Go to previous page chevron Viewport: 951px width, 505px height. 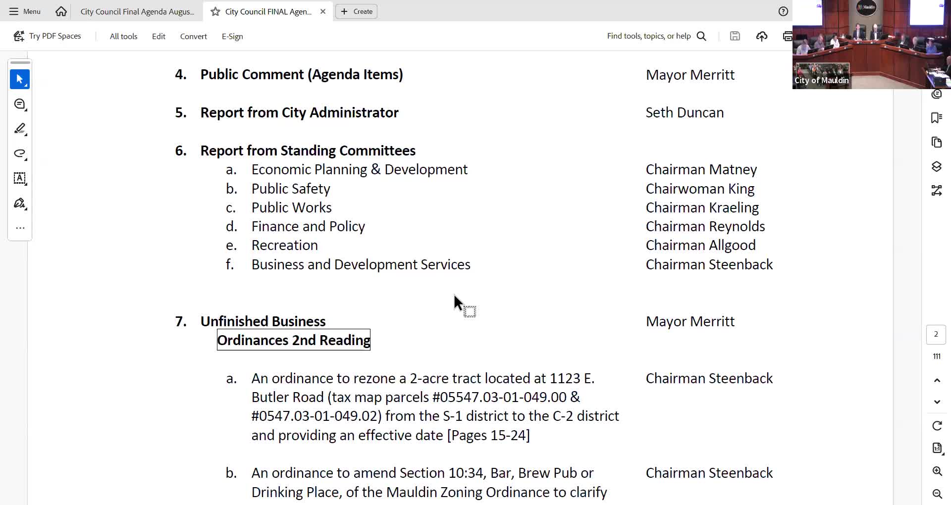(937, 380)
